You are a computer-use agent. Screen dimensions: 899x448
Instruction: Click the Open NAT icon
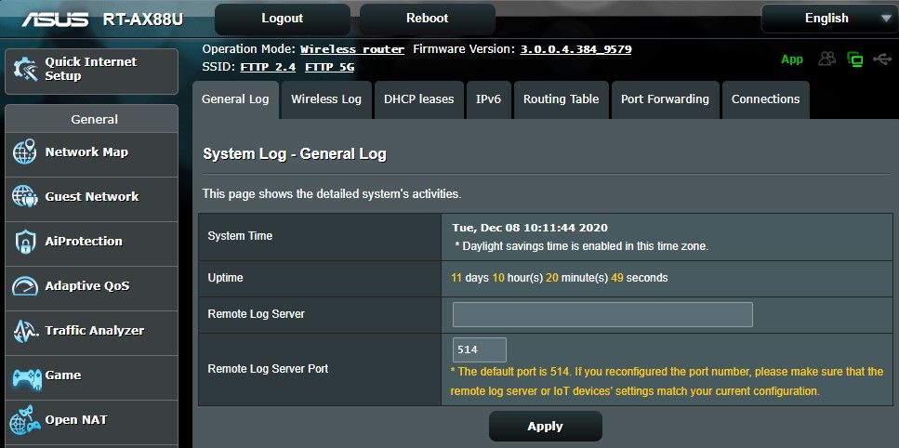tap(25, 420)
